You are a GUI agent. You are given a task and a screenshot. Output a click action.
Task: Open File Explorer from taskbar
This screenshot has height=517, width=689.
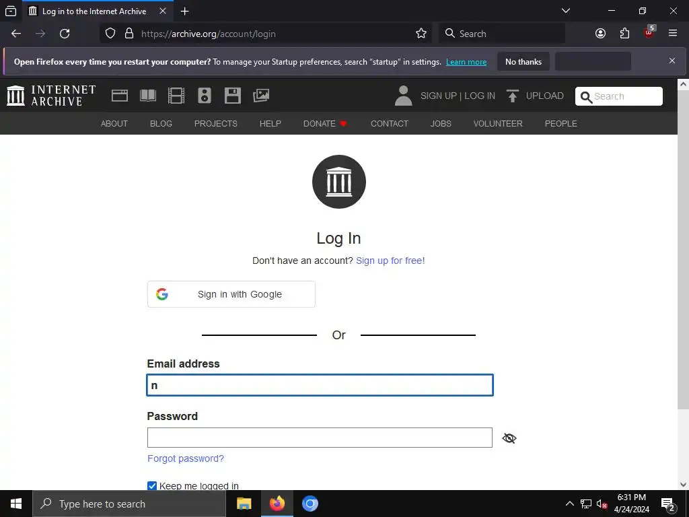[x=244, y=504]
